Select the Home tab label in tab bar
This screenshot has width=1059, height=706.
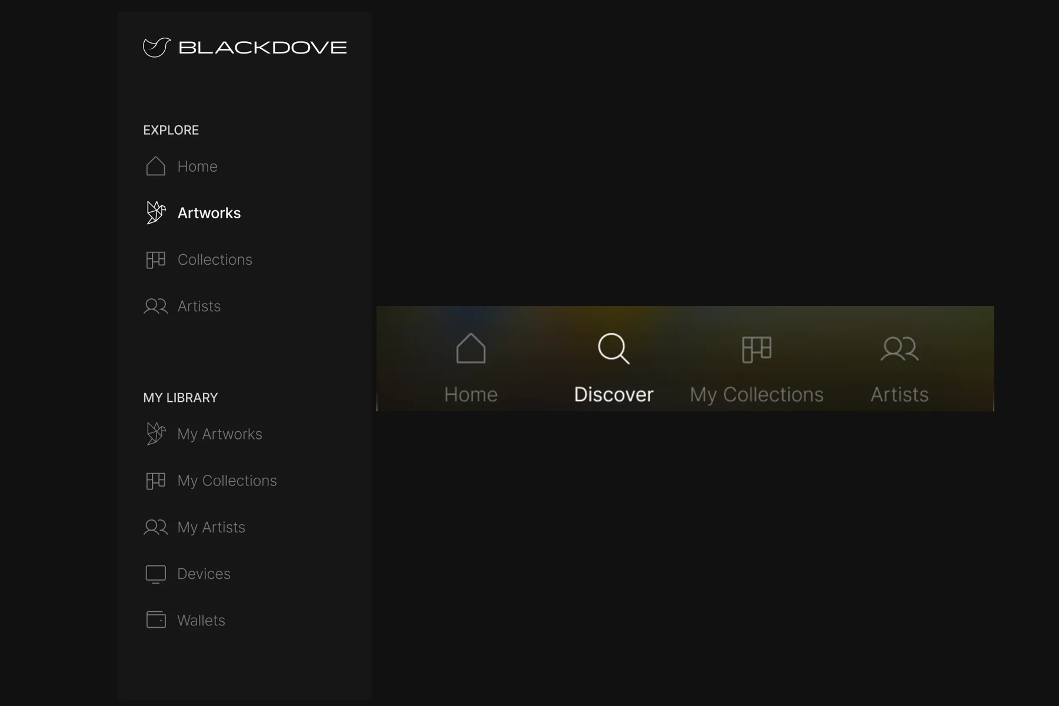(x=471, y=394)
